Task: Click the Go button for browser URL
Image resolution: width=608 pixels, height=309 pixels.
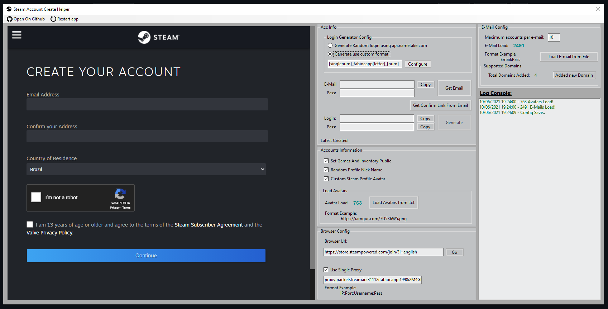Action: (455, 252)
